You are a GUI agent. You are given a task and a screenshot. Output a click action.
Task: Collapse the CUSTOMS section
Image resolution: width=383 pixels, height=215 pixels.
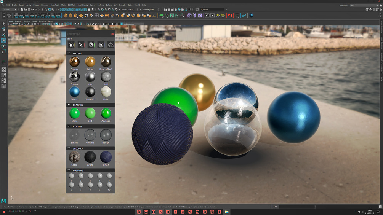[69, 170]
